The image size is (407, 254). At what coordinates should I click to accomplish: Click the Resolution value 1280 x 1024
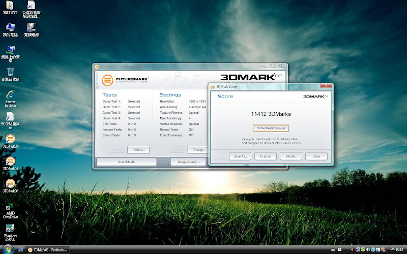point(197,101)
